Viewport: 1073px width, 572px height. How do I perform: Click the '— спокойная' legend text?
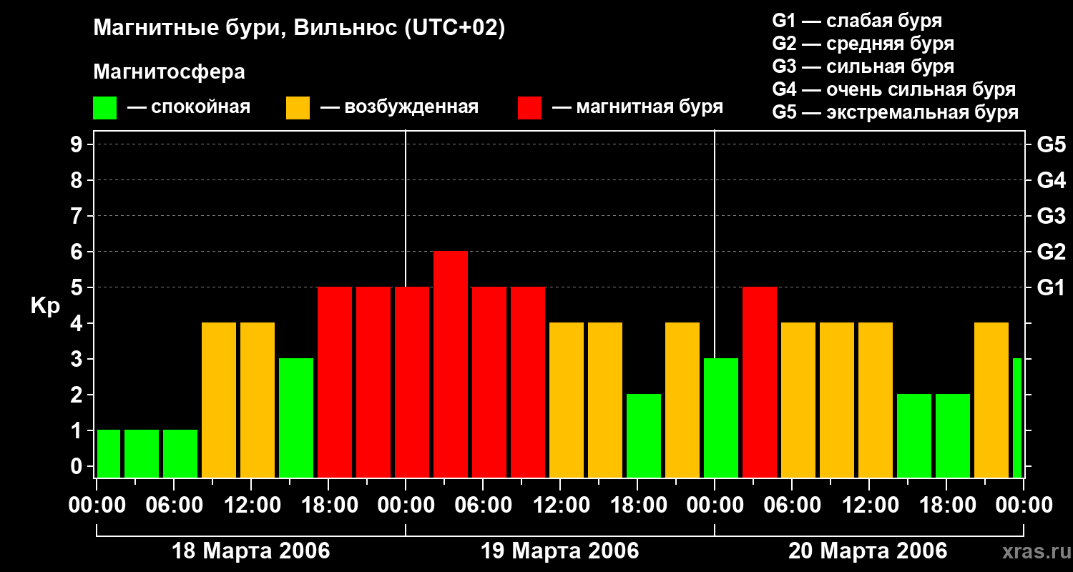pos(189,107)
